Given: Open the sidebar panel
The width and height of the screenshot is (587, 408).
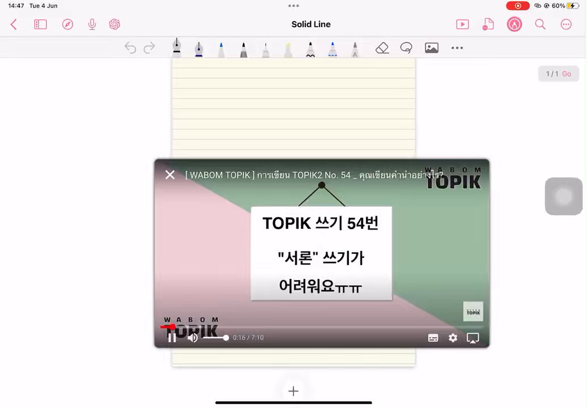Looking at the screenshot, I should 40,25.
